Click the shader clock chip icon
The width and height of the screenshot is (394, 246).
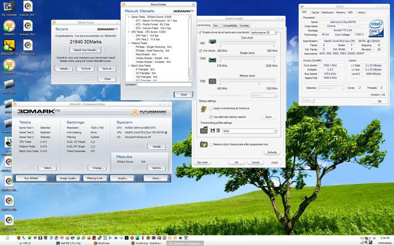click(212, 60)
